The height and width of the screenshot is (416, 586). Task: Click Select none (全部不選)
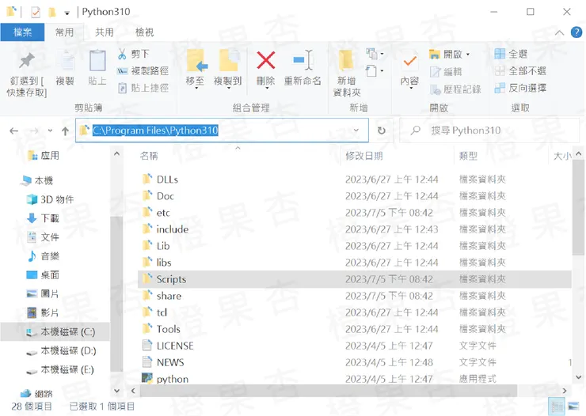[x=519, y=71]
